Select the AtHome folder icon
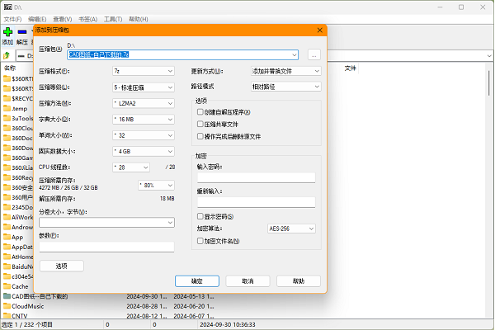495x330 pixels. click(x=7, y=257)
